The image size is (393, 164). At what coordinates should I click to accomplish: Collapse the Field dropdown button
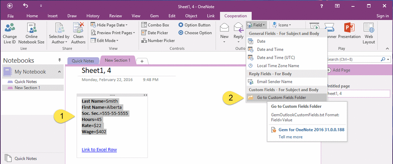click(x=256, y=25)
